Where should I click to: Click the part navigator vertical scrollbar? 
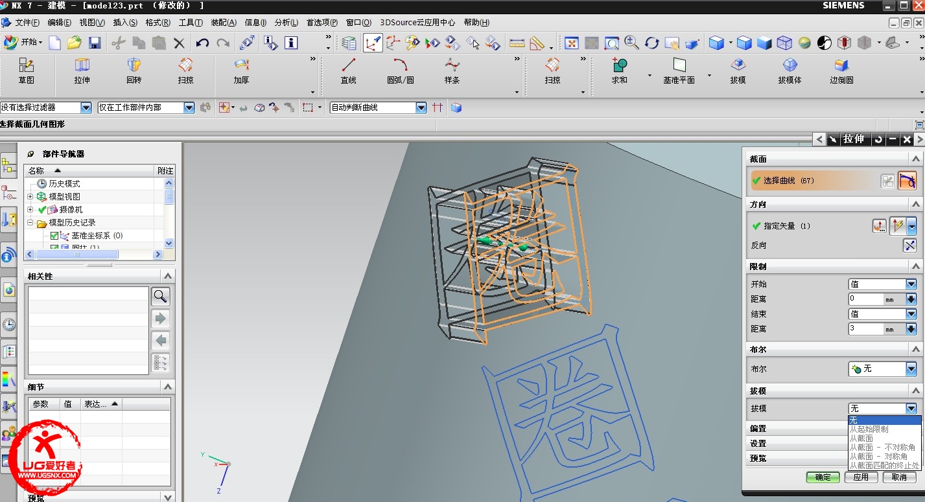[169, 213]
